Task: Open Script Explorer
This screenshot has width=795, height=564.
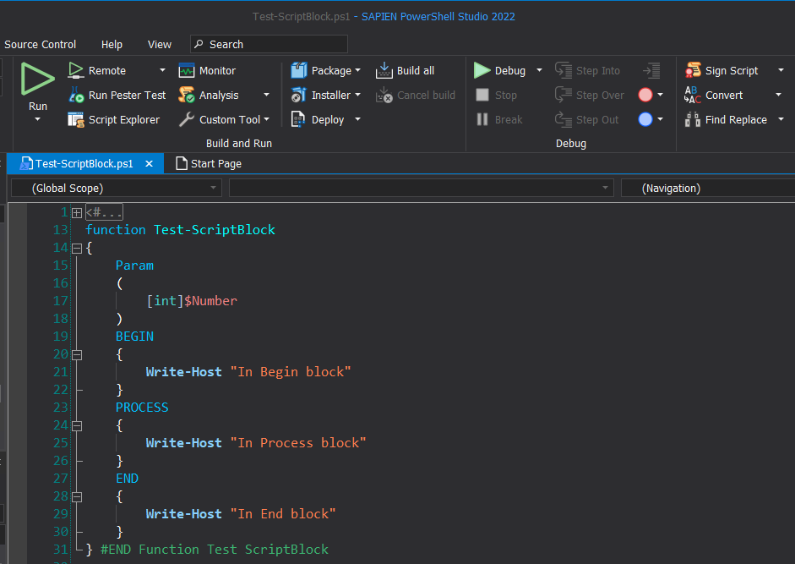Action: tap(114, 120)
